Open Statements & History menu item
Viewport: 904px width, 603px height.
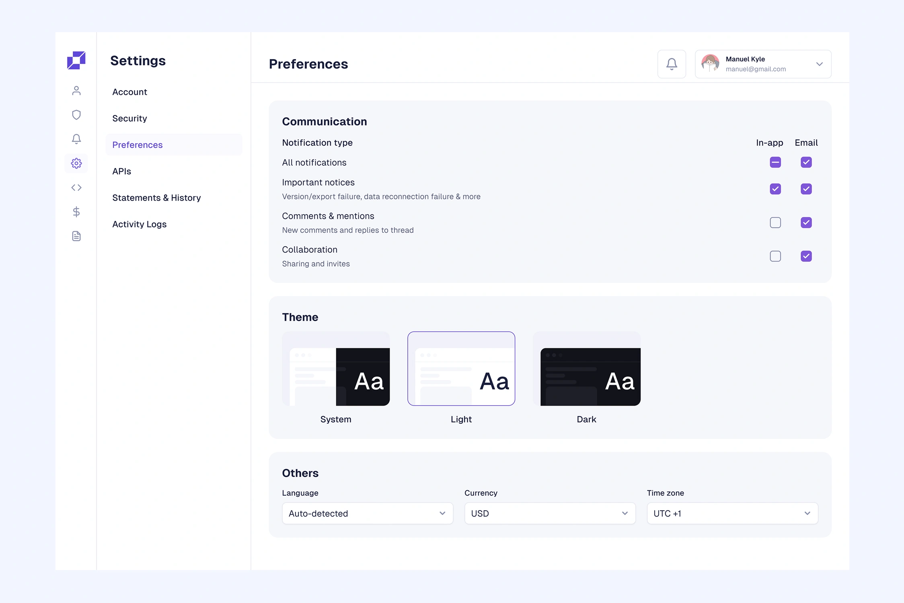click(156, 198)
